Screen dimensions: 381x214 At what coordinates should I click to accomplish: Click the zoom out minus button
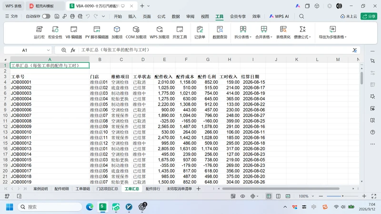click(x=321, y=196)
